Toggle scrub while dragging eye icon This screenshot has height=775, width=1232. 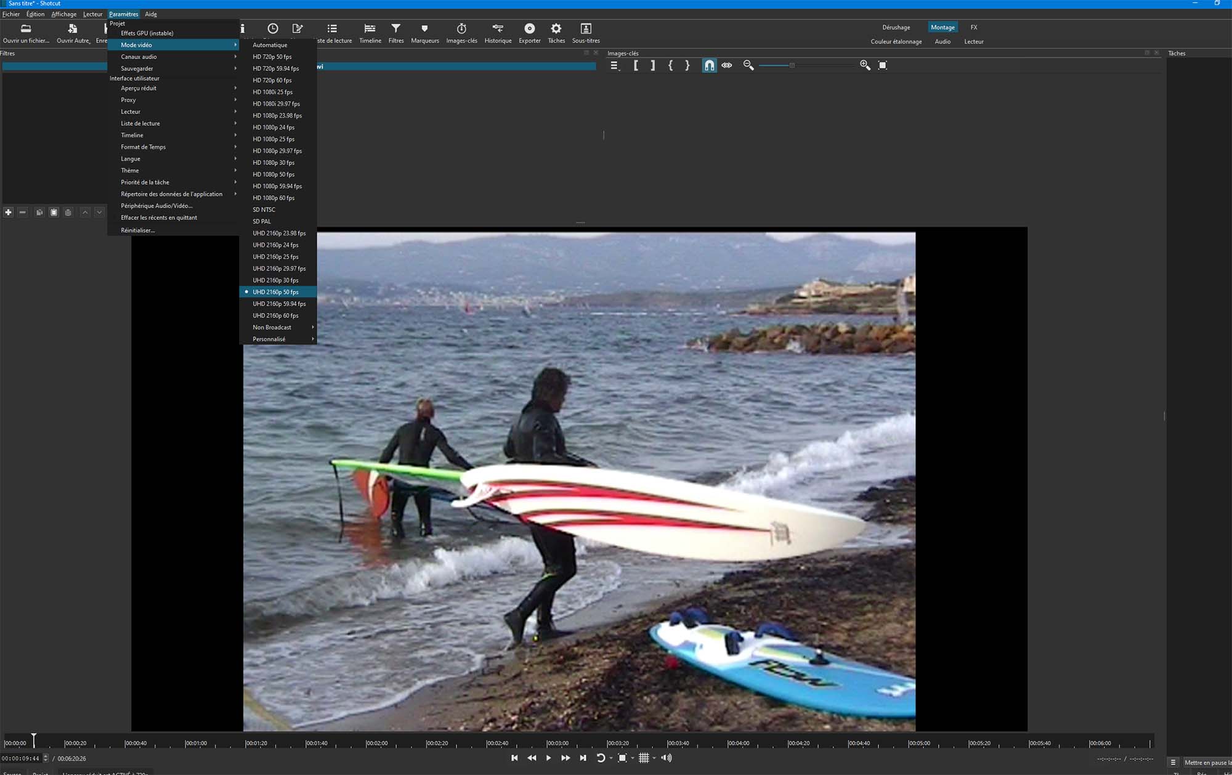(727, 65)
